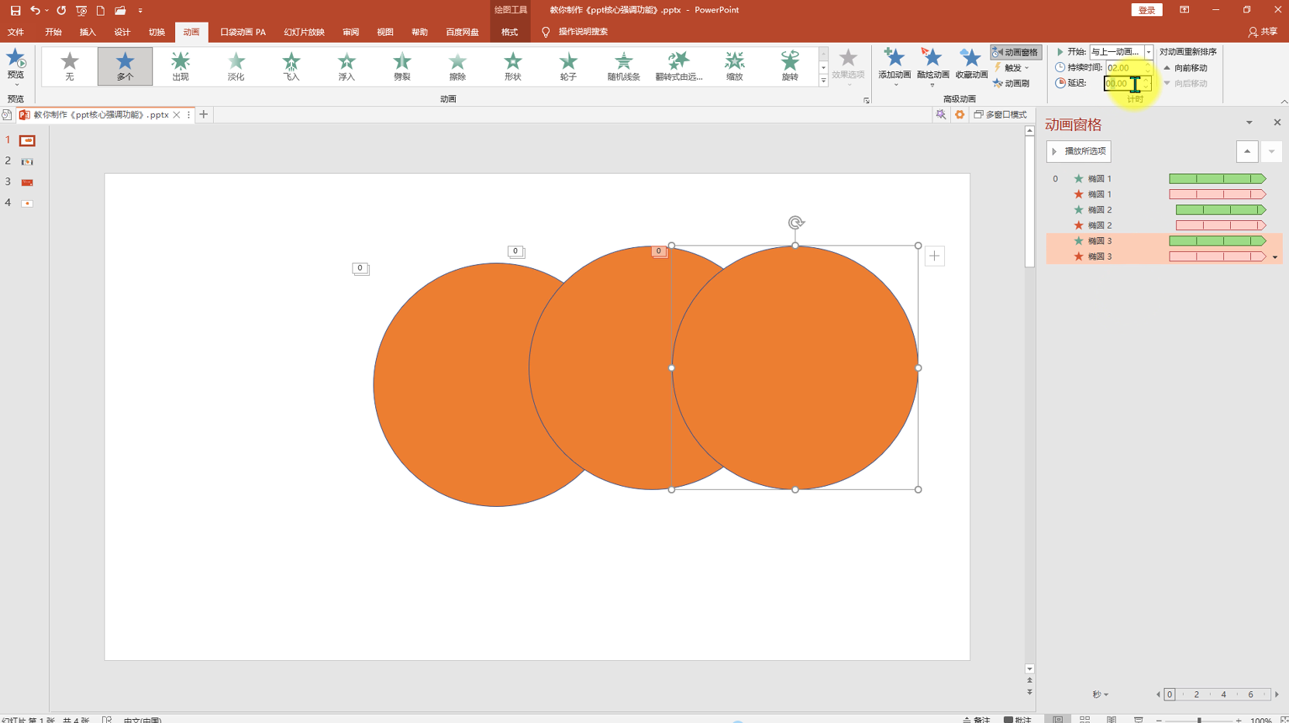Screen dimensions: 1289x723
Task: Toggle Notes (备注) in status bar
Action: (977, 719)
